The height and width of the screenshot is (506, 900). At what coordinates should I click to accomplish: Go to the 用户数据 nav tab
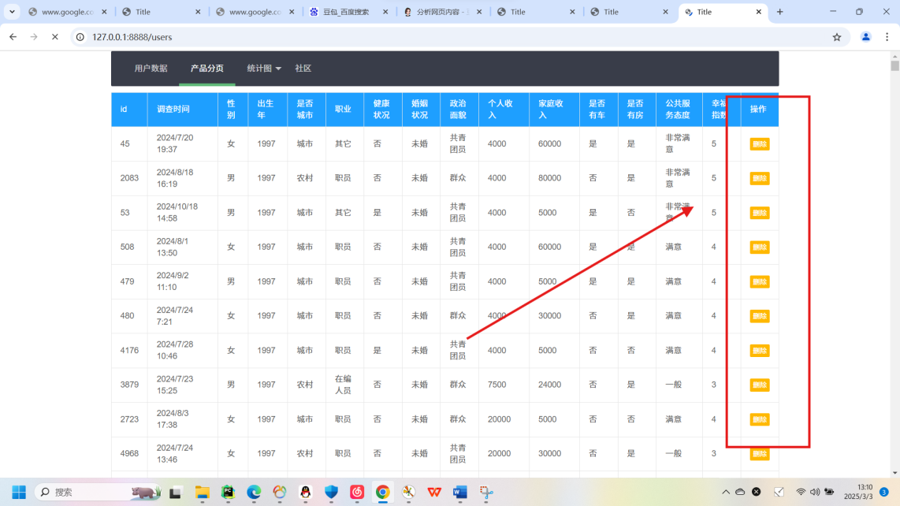pyautogui.click(x=151, y=69)
